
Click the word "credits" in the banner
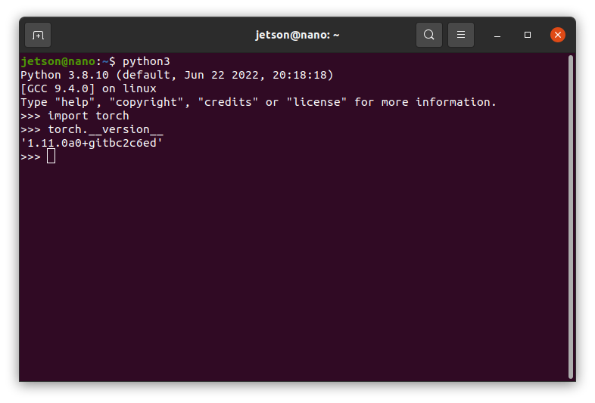tap(228, 102)
